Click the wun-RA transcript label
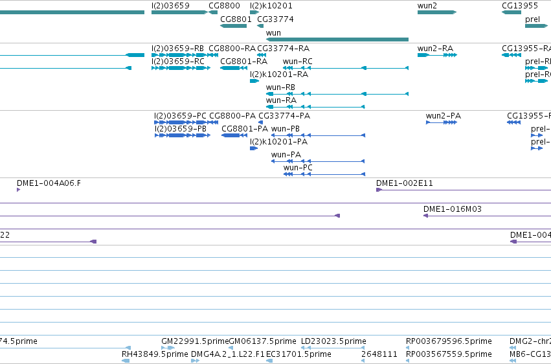Viewport: 551px width, 364px height. (281, 100)
